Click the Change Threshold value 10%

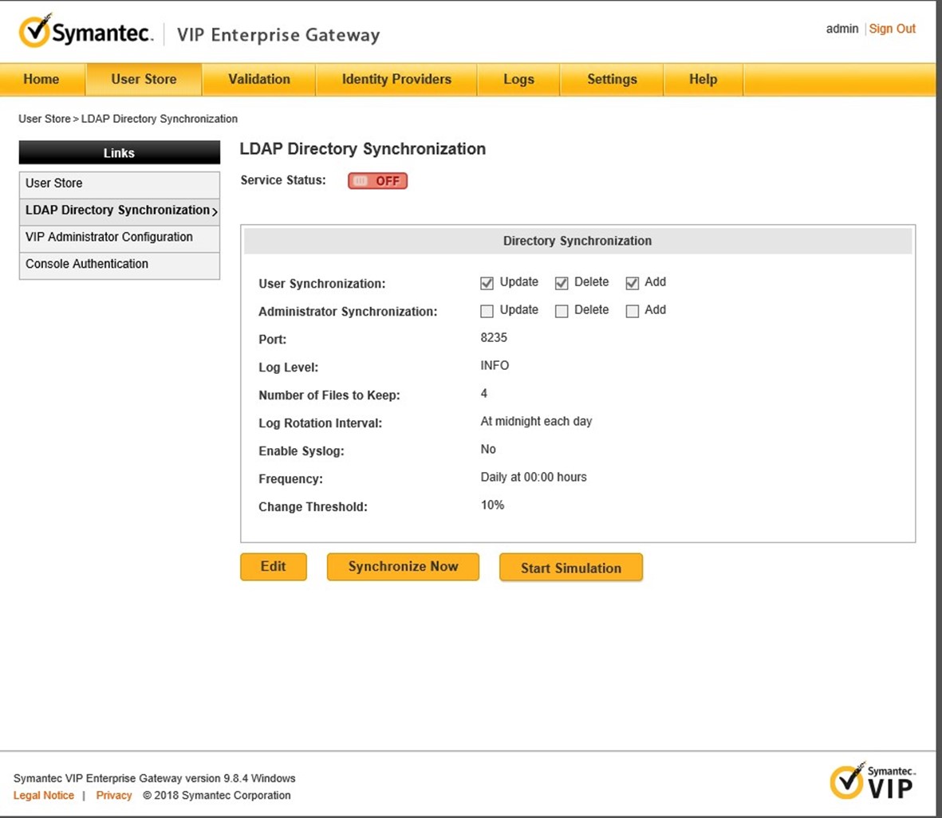click(492, 505)
